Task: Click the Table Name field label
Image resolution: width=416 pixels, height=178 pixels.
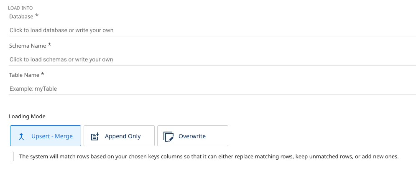Action: coord(24,75)
